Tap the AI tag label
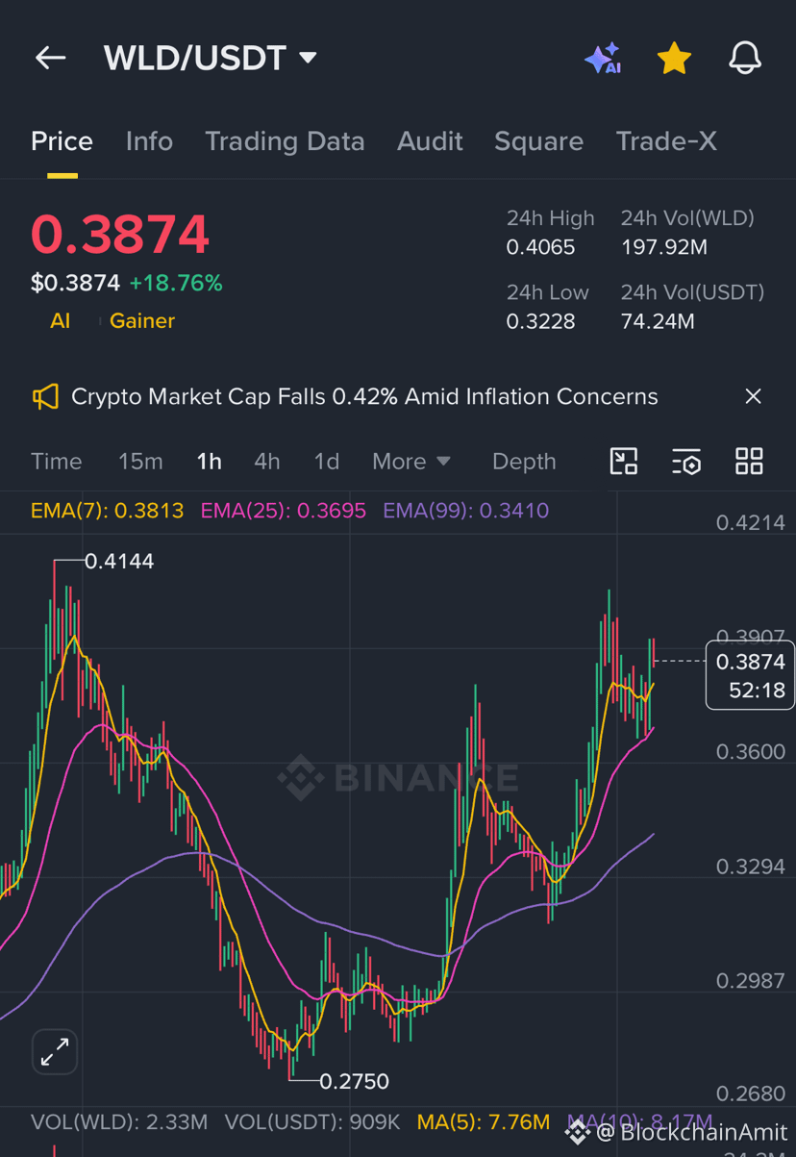Viewport: 796px width, 1157px height. 61,320
